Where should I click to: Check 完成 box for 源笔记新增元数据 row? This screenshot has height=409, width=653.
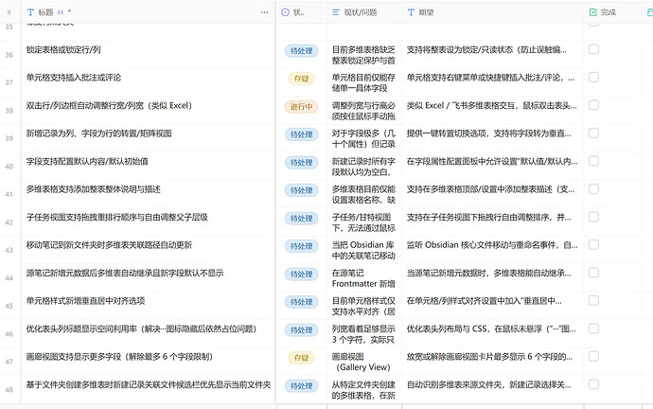tap(594, 273)
